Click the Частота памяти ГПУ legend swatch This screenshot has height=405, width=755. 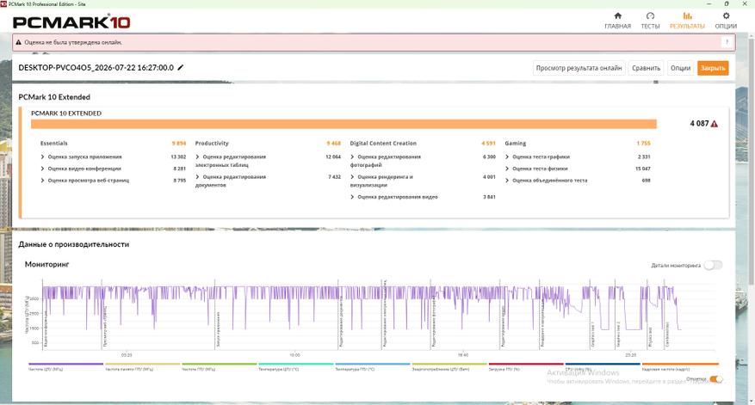(x=143, y=364)
